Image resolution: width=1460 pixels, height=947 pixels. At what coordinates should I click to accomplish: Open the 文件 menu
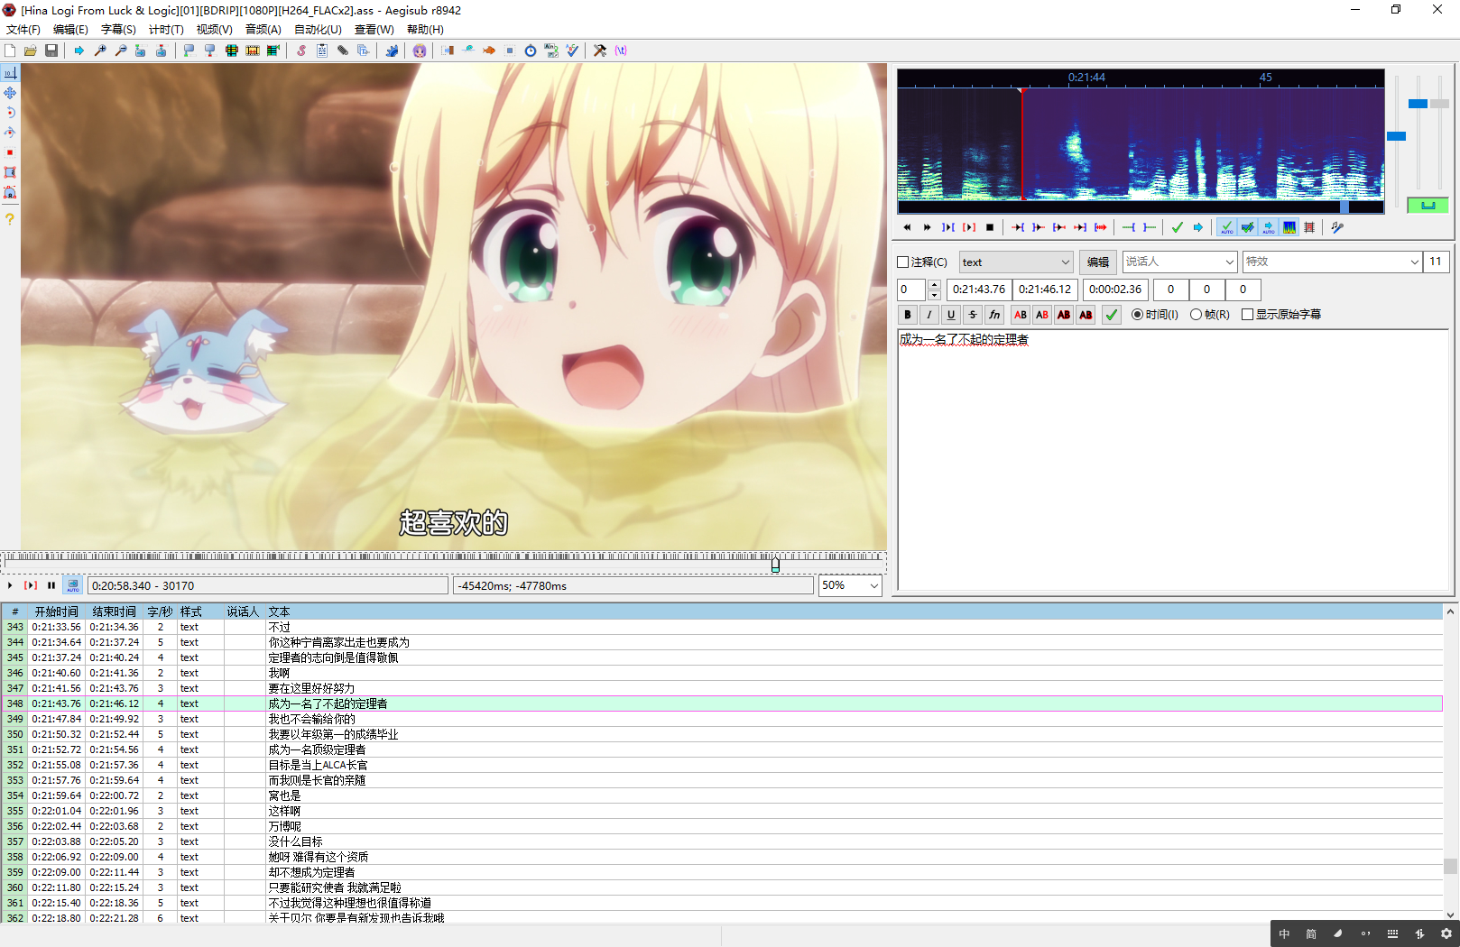point(23,30)
